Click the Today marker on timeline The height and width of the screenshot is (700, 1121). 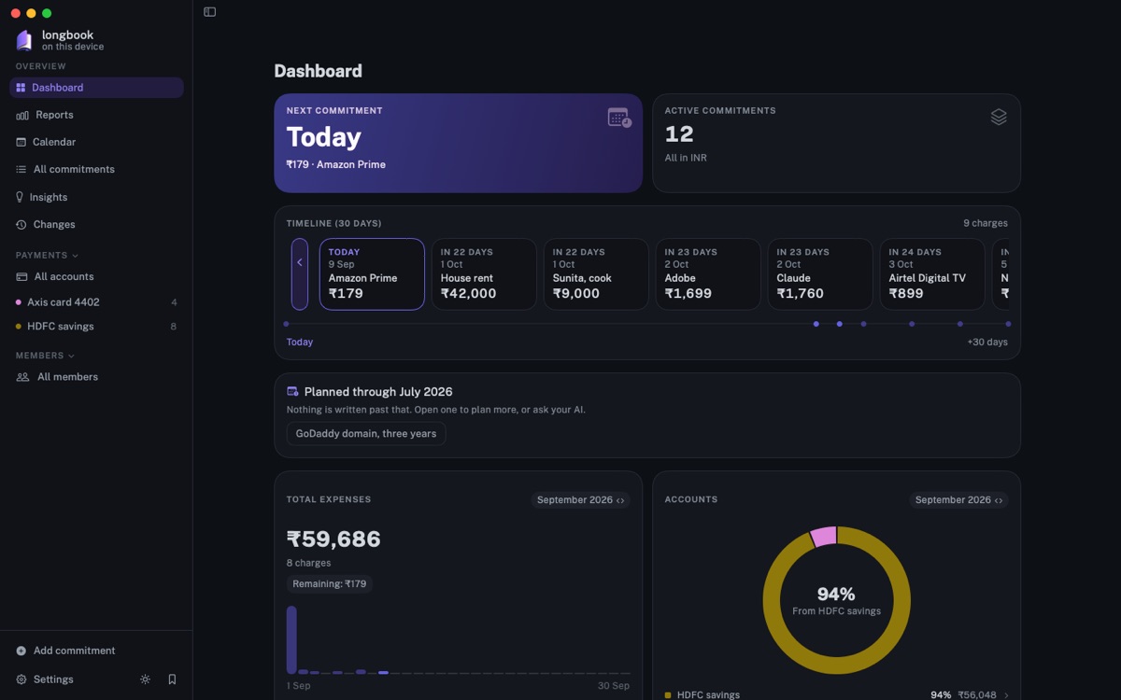coord(286,324)
